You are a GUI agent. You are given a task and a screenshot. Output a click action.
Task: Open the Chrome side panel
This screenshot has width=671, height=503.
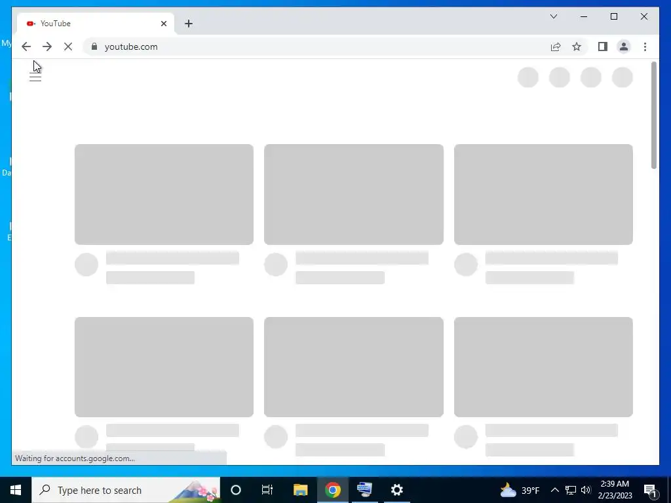coord(603,47)
